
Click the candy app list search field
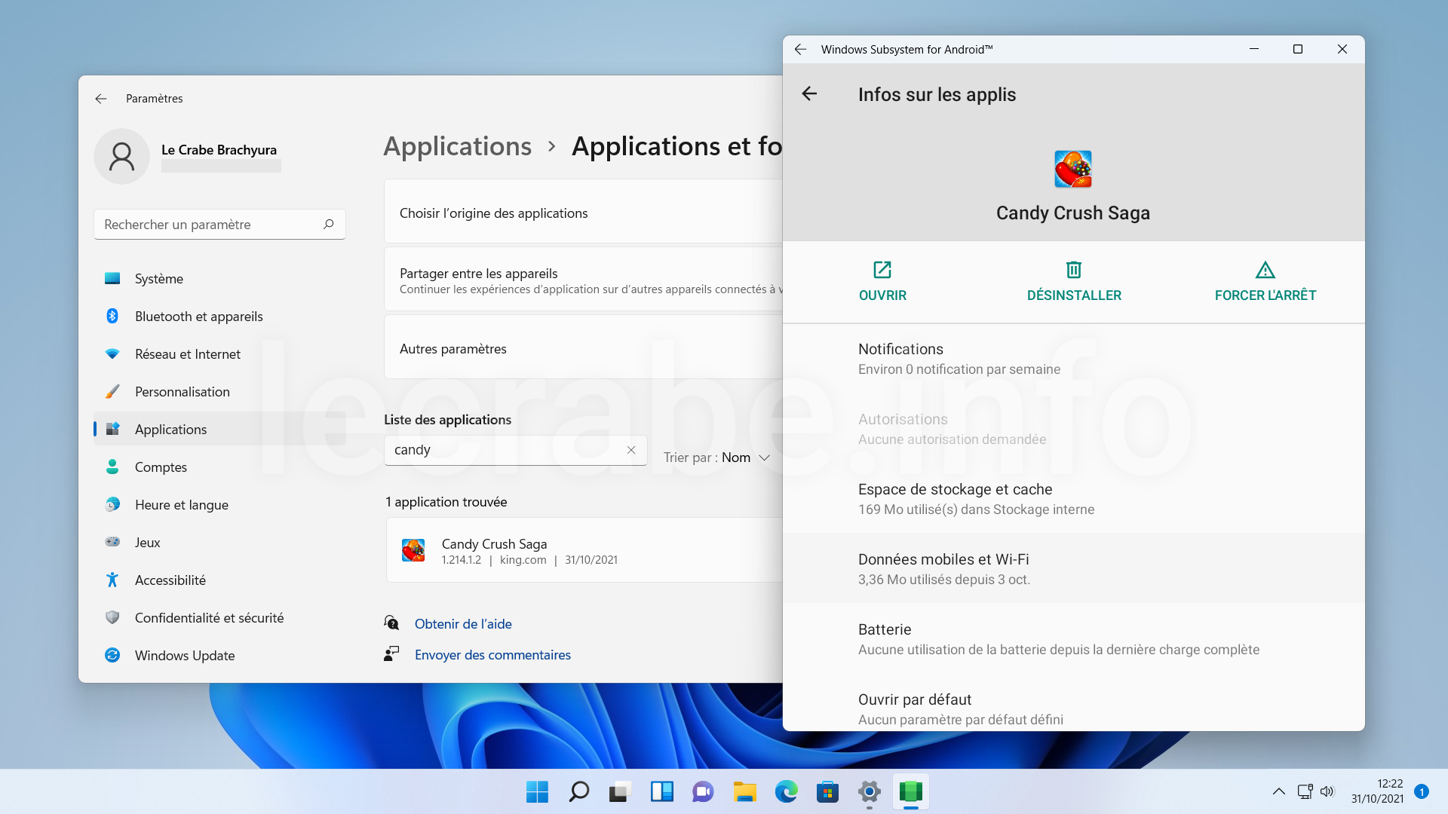pos(515,450)
